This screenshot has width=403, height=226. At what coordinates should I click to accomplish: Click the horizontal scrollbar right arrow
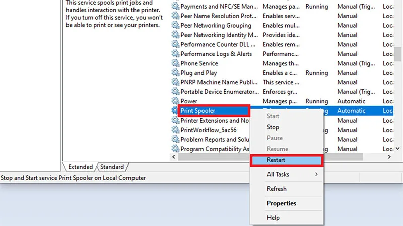coord(389,157)
